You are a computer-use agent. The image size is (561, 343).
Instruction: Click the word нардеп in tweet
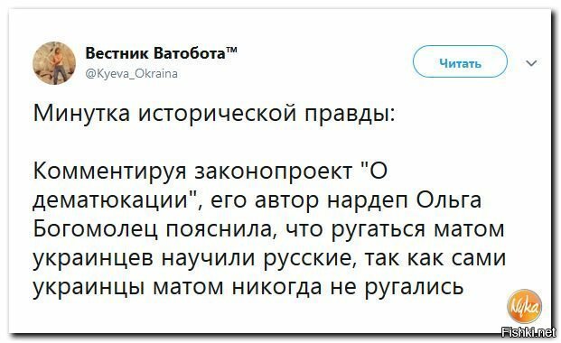369,201
